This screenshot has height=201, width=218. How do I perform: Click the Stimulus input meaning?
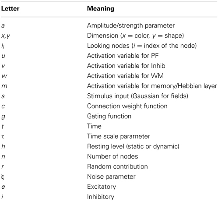point(137,96)
